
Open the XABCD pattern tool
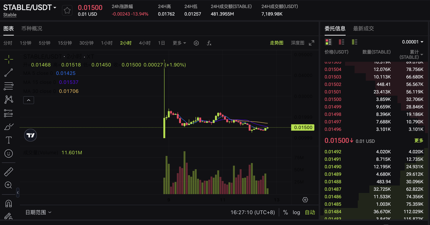coord(8,100)
